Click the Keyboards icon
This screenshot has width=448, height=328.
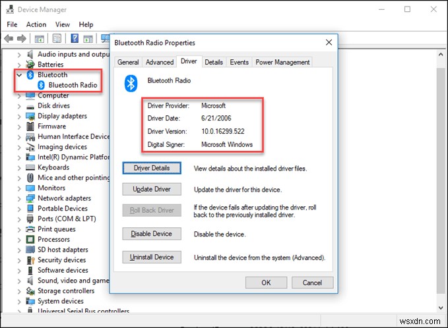point(30,167)
